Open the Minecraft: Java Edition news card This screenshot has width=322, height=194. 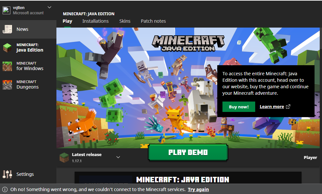click(188, 177)
